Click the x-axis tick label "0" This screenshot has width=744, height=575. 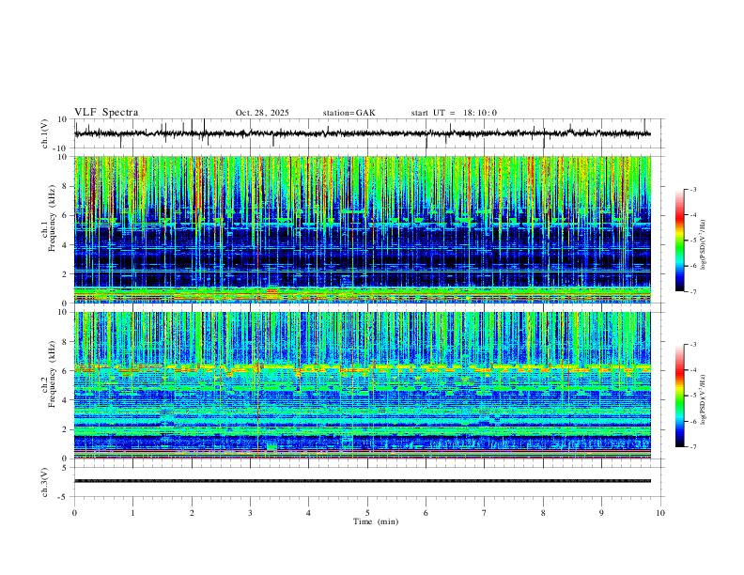(74, 513)
